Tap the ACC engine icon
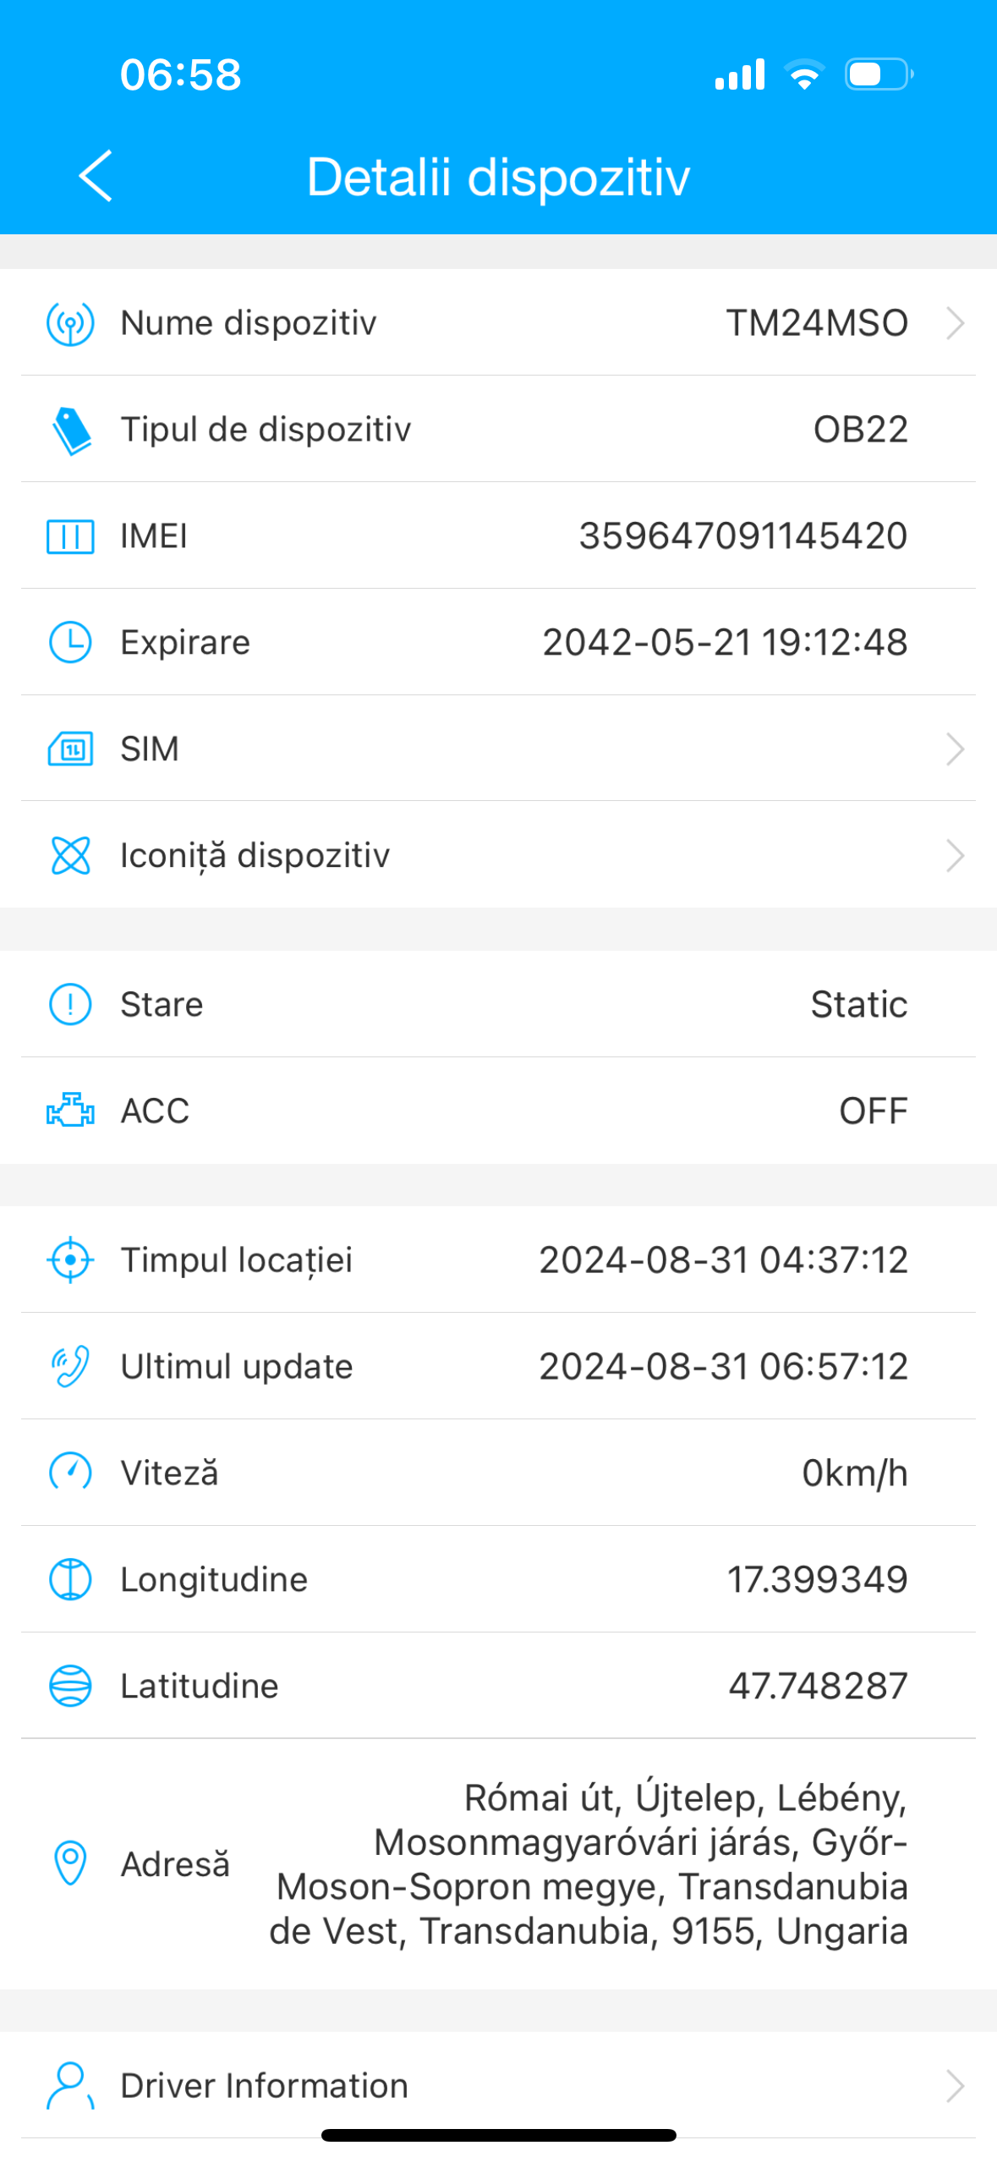Viewport: 997px width, 2162px height. pos(70,1111)
